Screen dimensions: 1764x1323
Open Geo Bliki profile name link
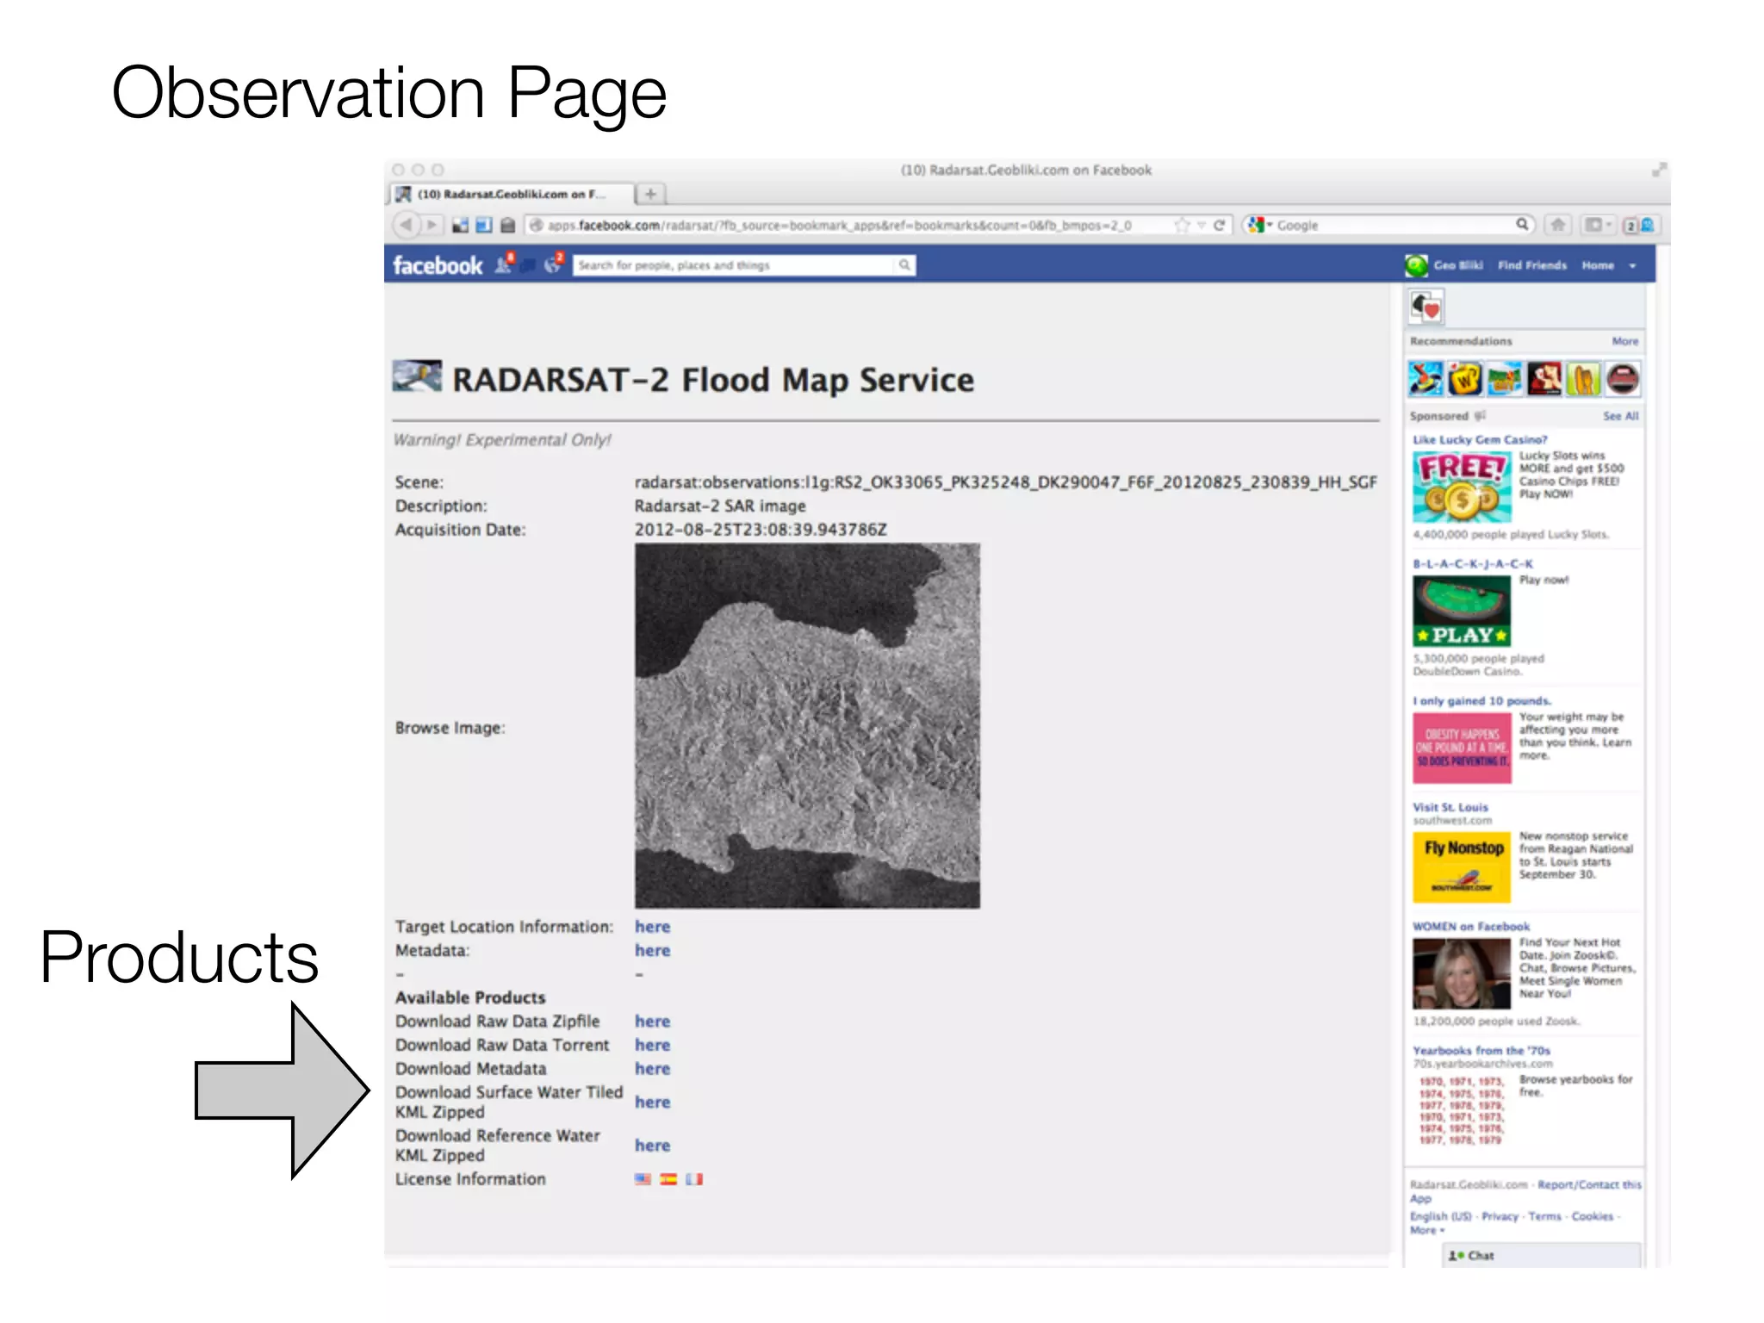[1458, 265]
